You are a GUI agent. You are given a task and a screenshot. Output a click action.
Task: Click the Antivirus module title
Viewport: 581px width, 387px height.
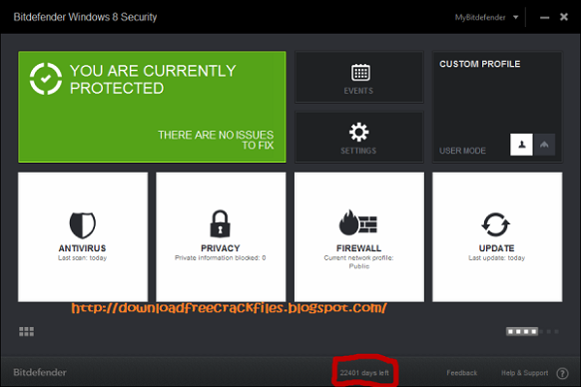[82, 248]
